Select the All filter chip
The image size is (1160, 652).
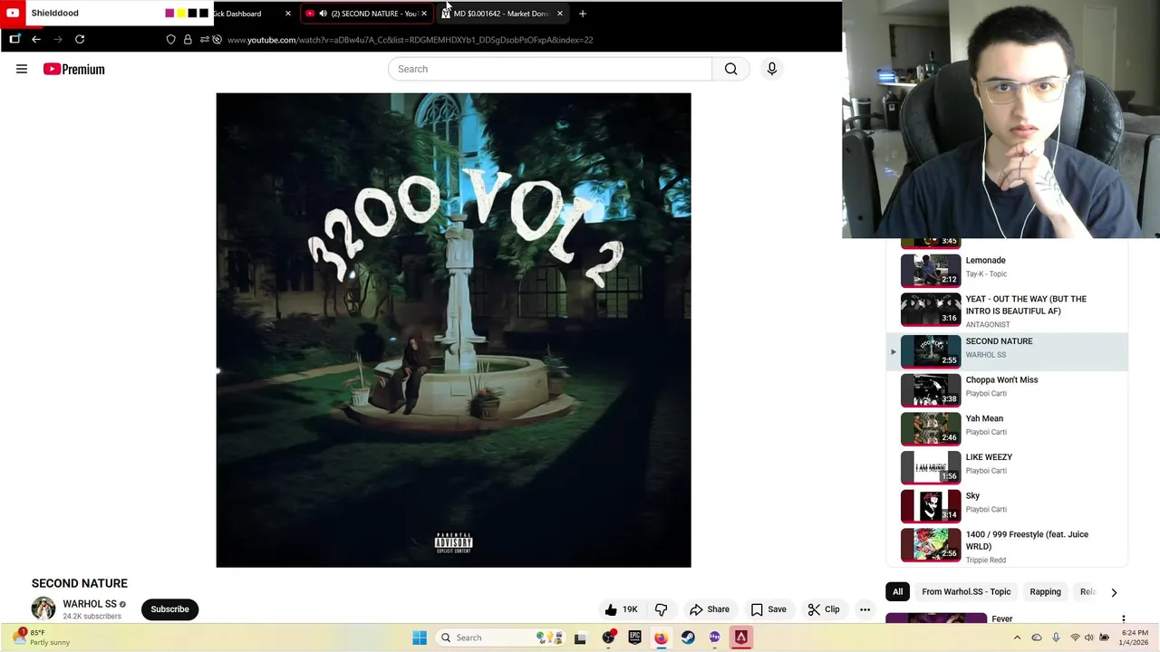point(897,591)
